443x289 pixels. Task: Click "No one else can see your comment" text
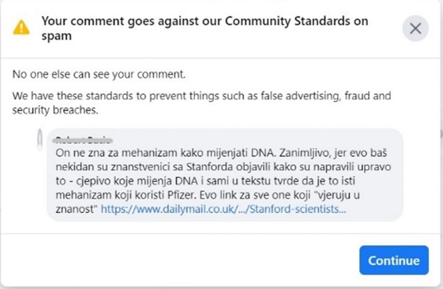click(x=99, y=74)
